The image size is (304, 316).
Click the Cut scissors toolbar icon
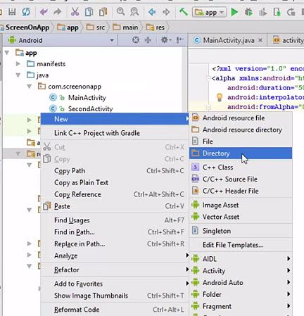point(75,12)
